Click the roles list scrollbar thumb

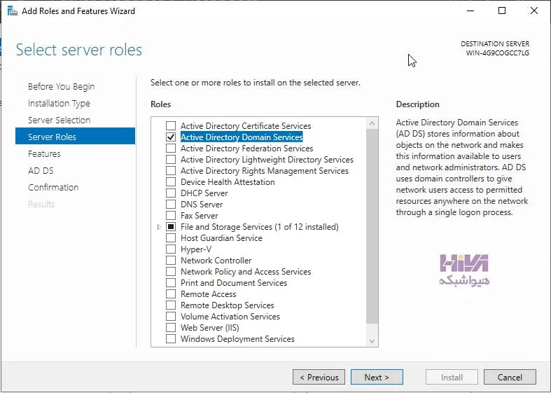pos(372,226)
